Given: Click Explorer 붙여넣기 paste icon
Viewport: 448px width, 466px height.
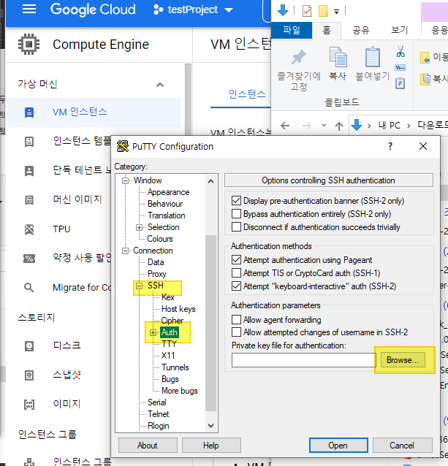Looking at the screenshot, I should [x=373, y=57].
